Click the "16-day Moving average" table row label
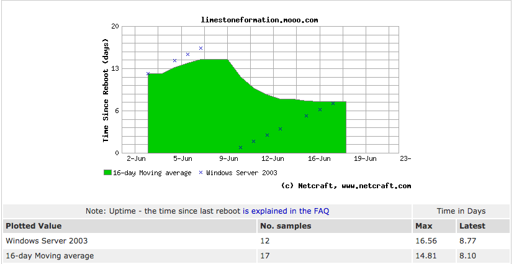 point(50,256)
